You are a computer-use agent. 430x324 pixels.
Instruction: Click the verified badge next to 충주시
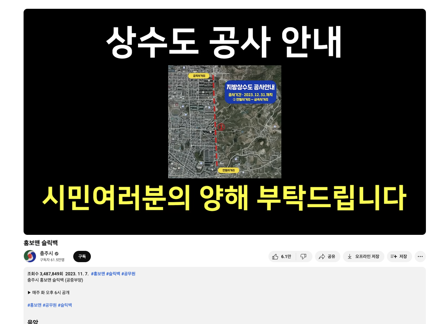[57, 254]
